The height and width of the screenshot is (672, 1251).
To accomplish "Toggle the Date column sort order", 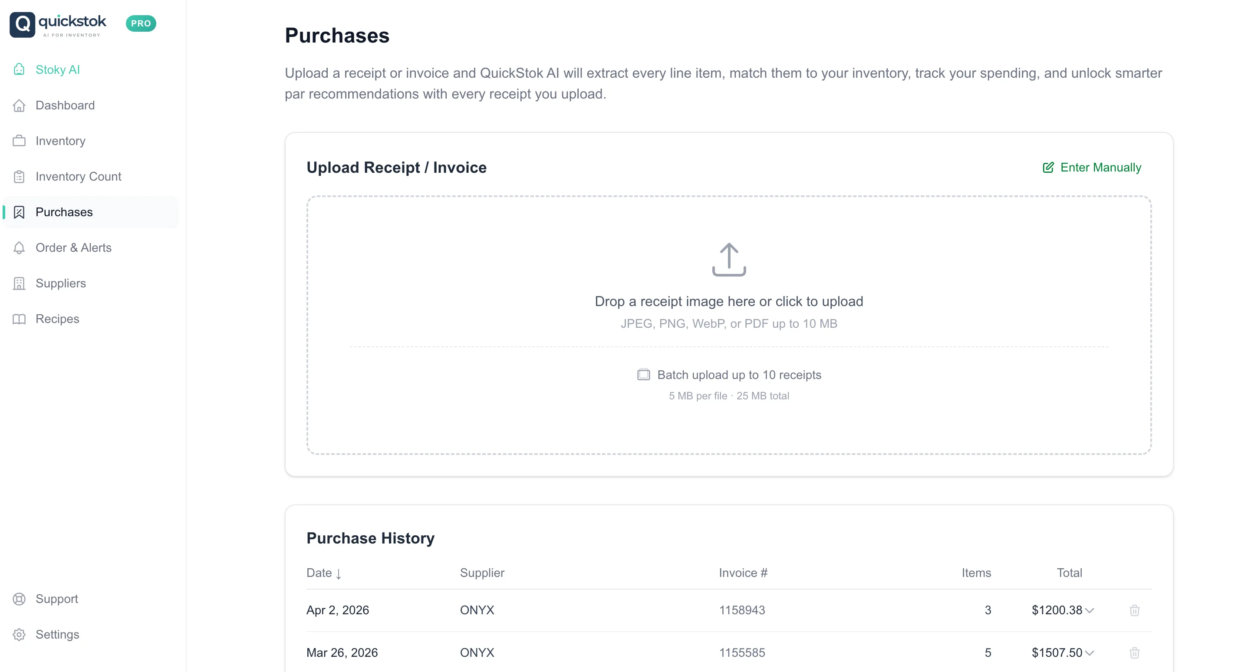I will pyautogui.click(x=324, y=573).
